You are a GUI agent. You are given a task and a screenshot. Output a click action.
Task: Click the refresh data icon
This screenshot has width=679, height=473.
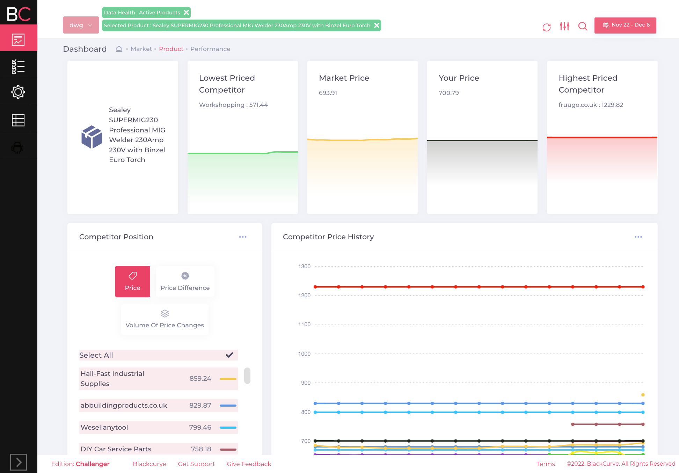coord(547,27)
